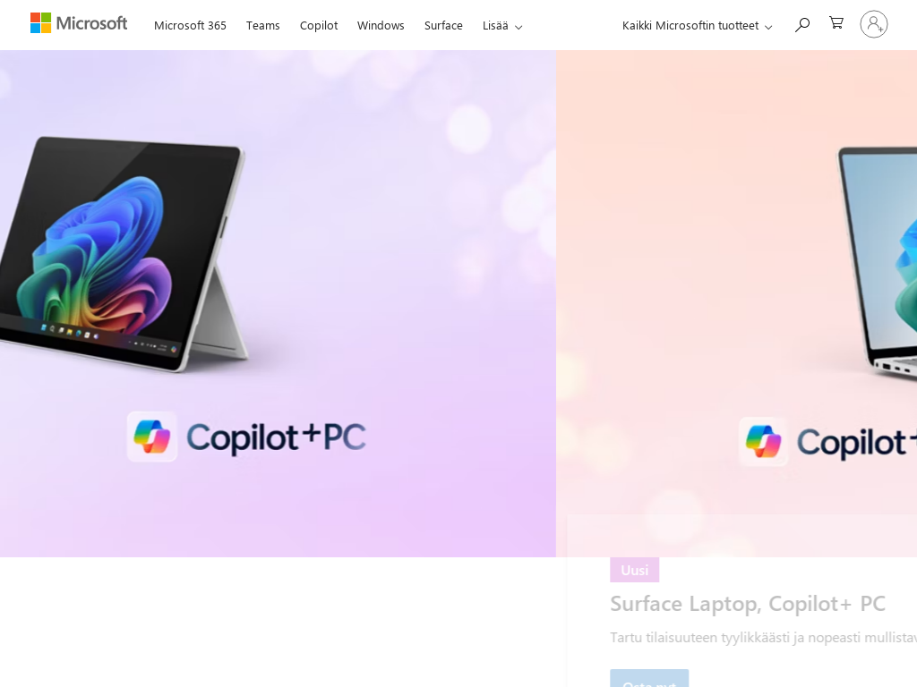Click the account sign-in avatar icon
Image resolution: width=917 pixels, height=687 pixels.
click(x=874, y=24)
